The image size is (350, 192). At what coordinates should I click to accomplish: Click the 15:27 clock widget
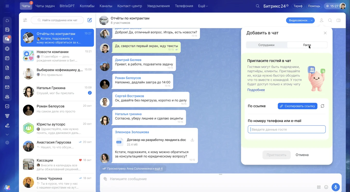click(332, 6)
